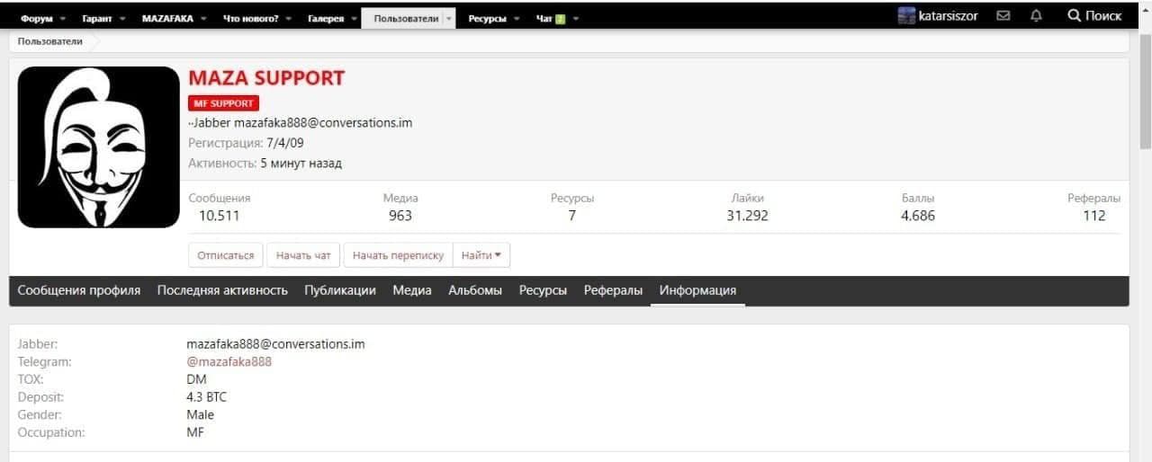
Task: Click the 963 media count
Action: coord(400,216)
